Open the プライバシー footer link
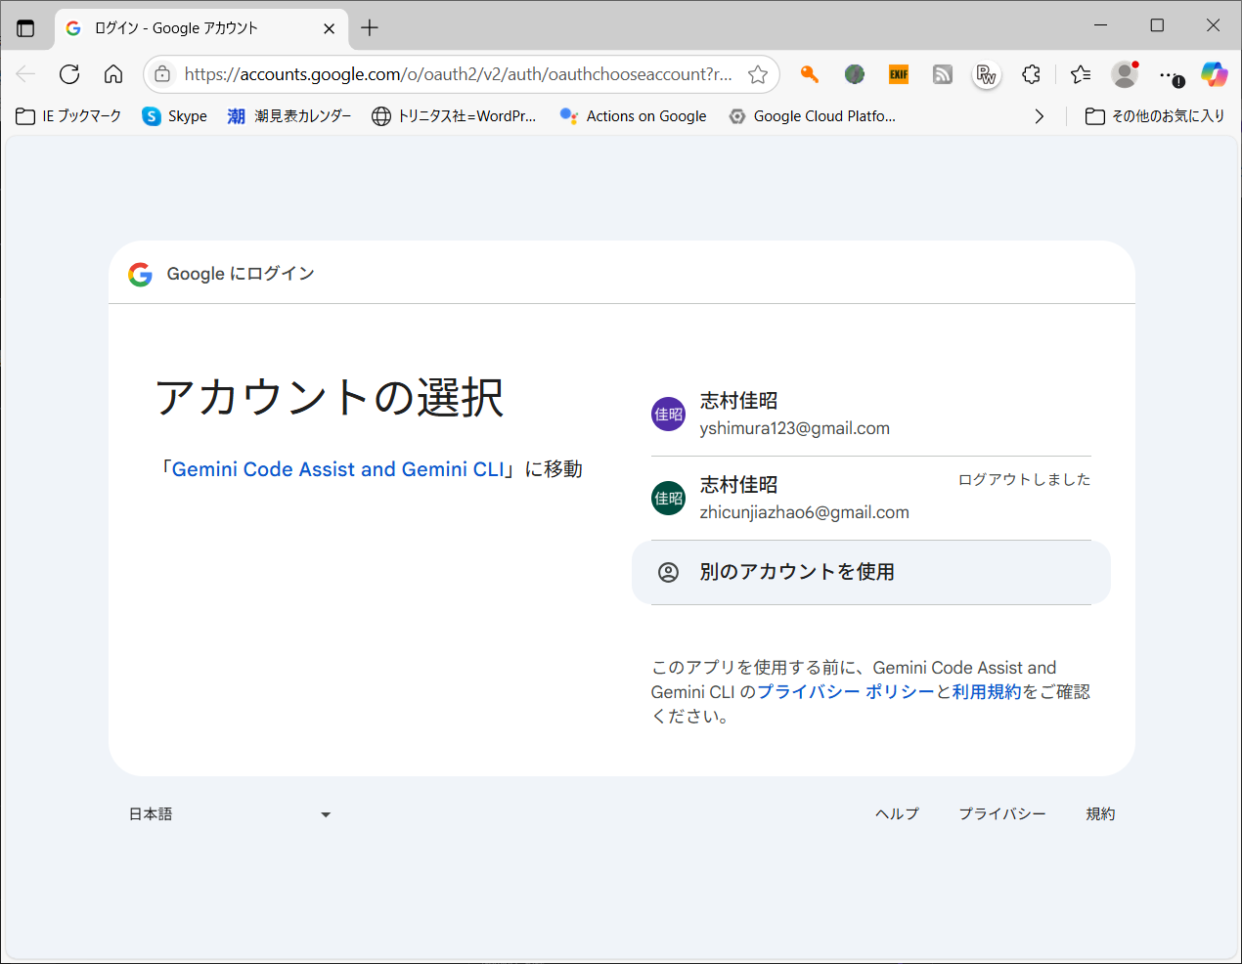 1002,814
